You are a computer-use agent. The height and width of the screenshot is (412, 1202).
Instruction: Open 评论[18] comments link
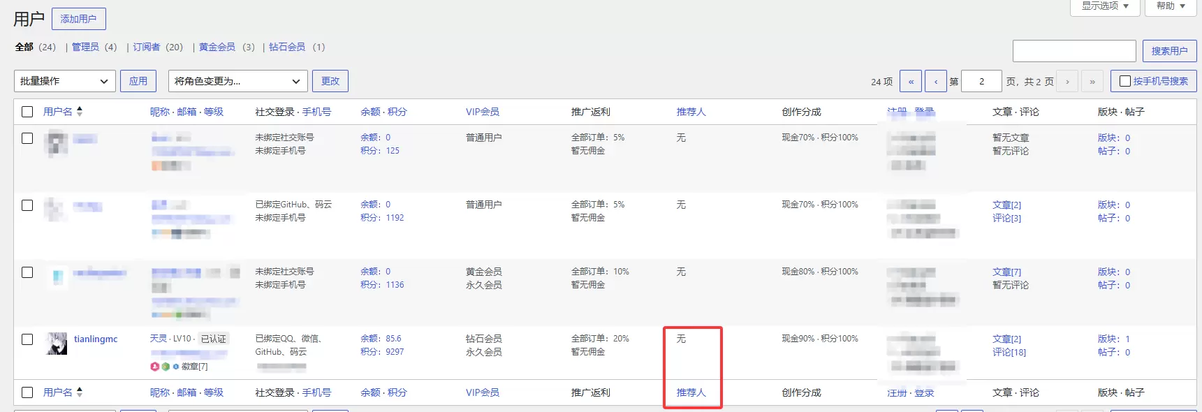point(1009,352)
